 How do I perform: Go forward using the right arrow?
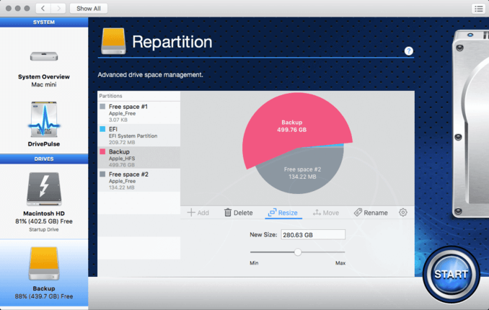58,8
